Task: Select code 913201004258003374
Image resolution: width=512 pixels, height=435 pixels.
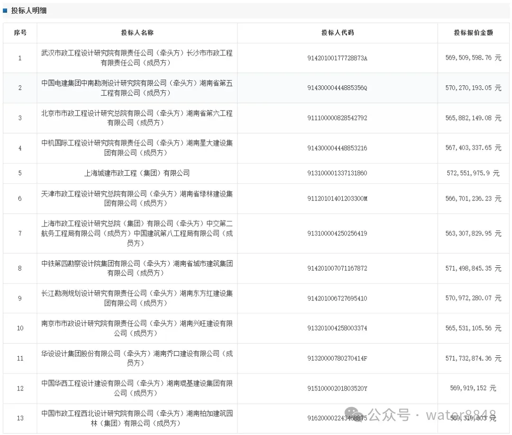Action: [338, 328]
